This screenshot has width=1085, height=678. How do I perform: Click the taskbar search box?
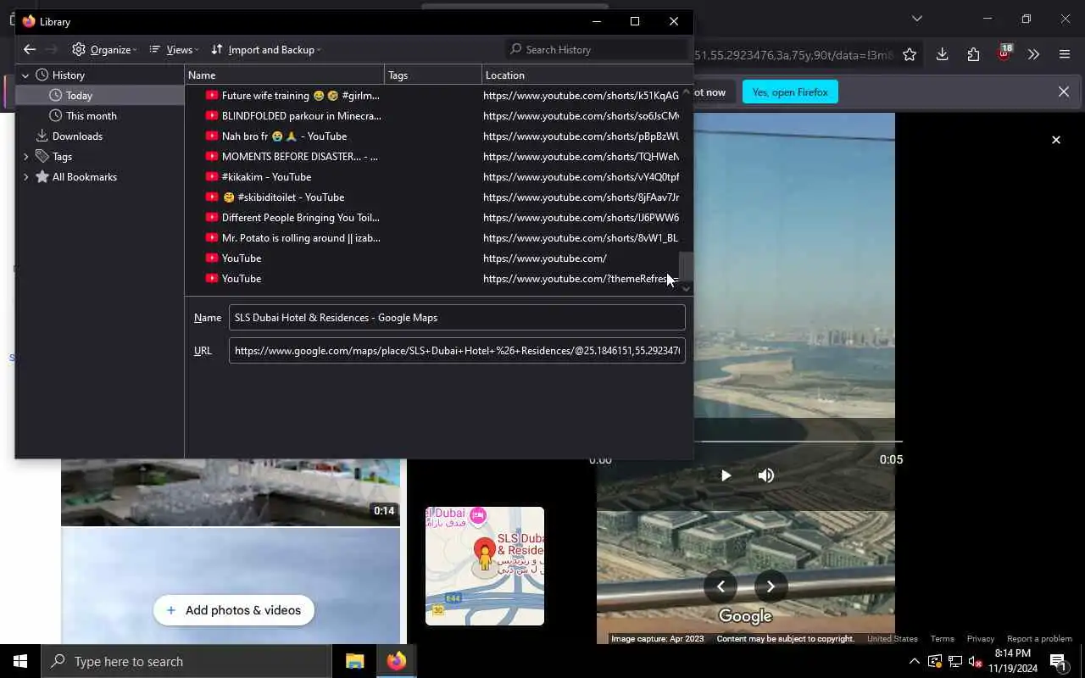pyautogui.click(x=186, y=661)
